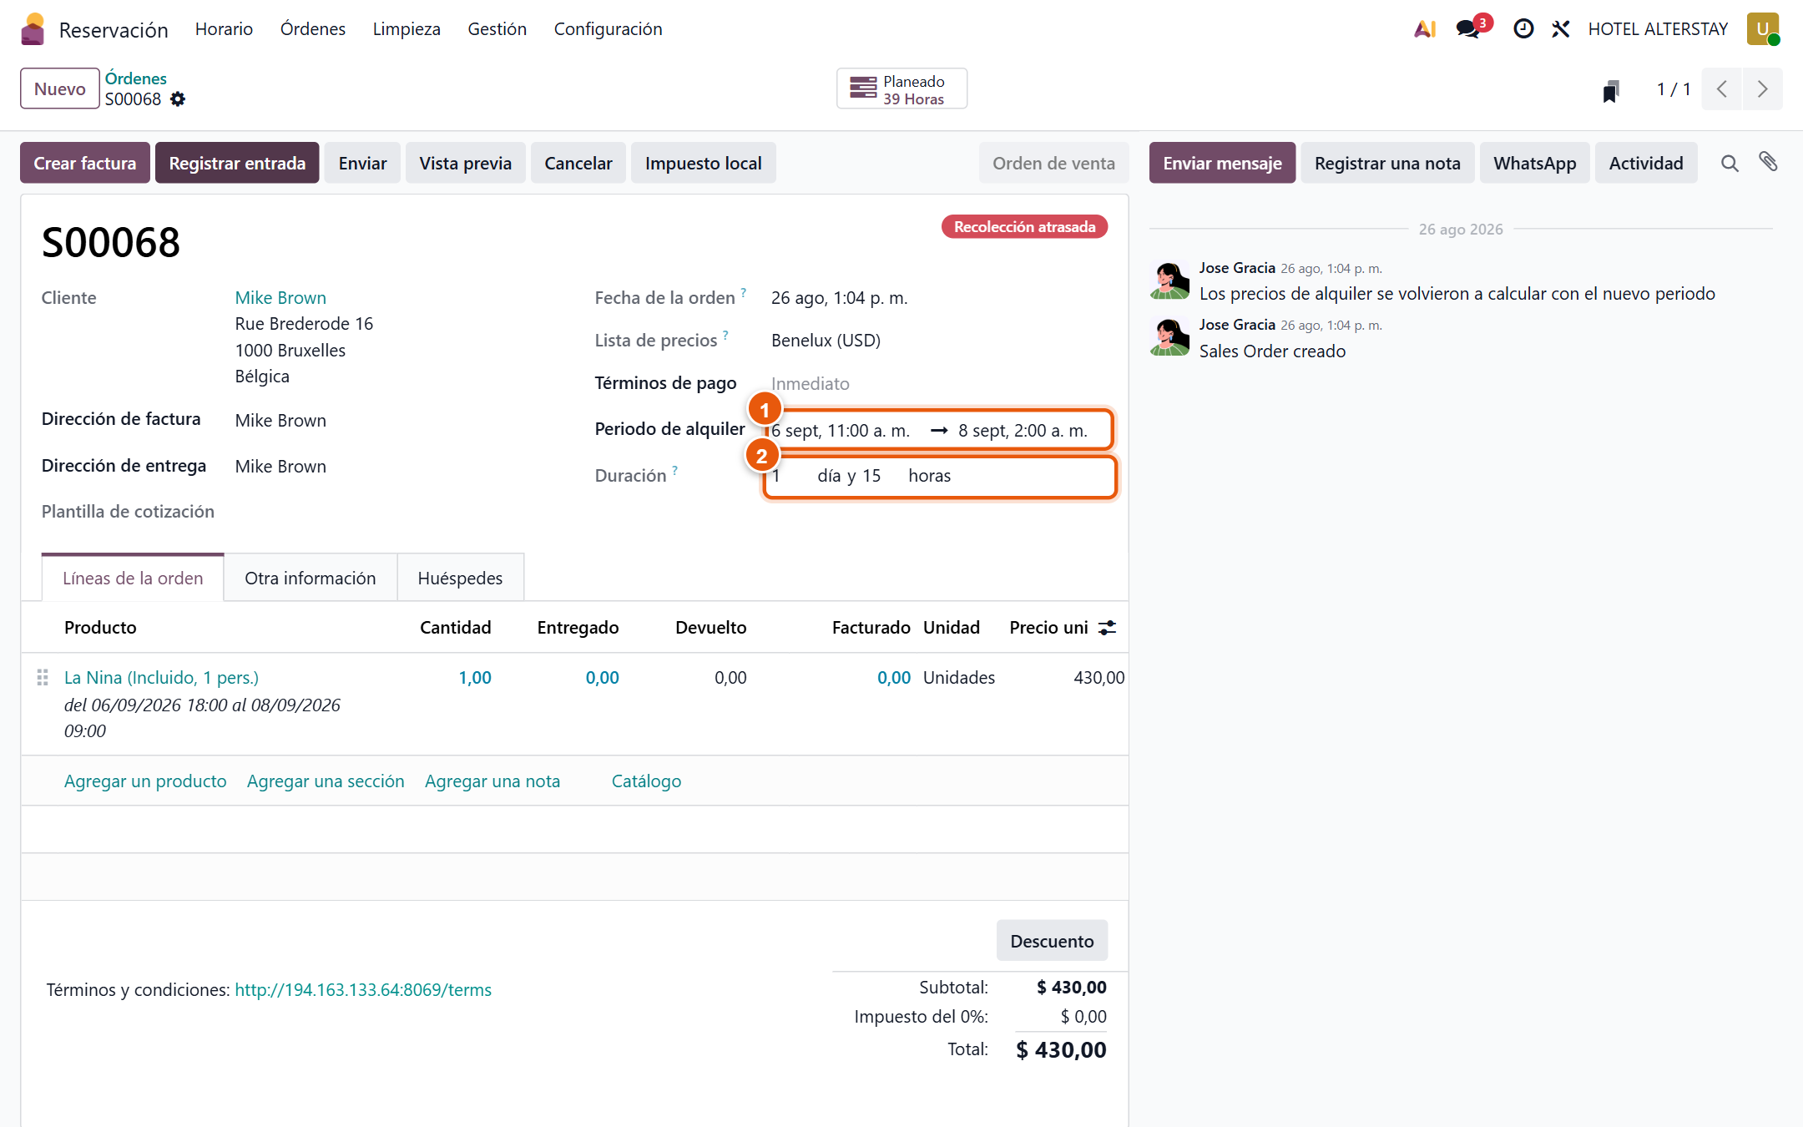Screen dimensions: 1803x1127
Task: Click the Planeado 39 Horas stat button
Action: (x=902, y=89)
